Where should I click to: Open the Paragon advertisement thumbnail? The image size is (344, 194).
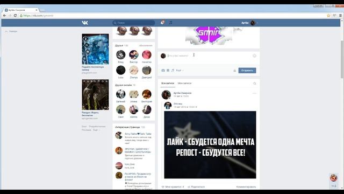95,95
